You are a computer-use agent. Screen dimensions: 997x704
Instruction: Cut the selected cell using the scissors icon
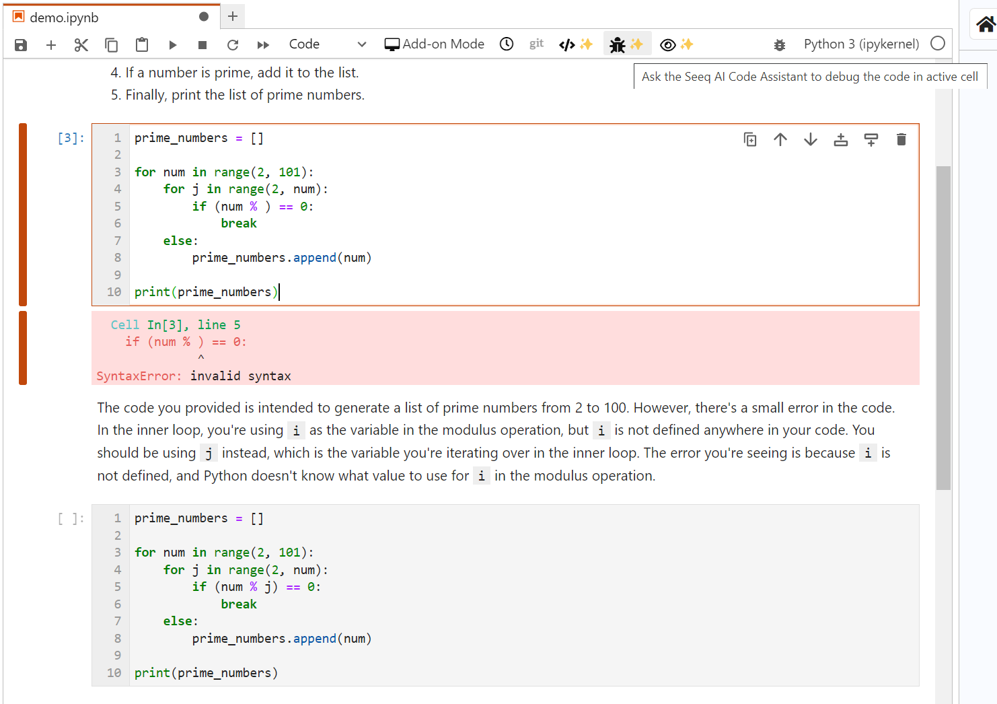coord(81,45)
